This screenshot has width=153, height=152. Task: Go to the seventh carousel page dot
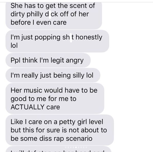[81, 147]
